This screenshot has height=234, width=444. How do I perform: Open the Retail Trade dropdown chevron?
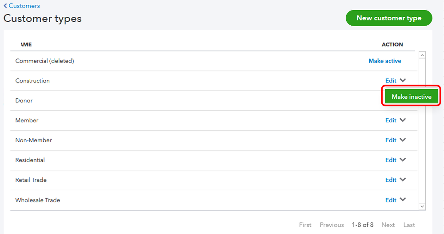click(x=403, y=180)
